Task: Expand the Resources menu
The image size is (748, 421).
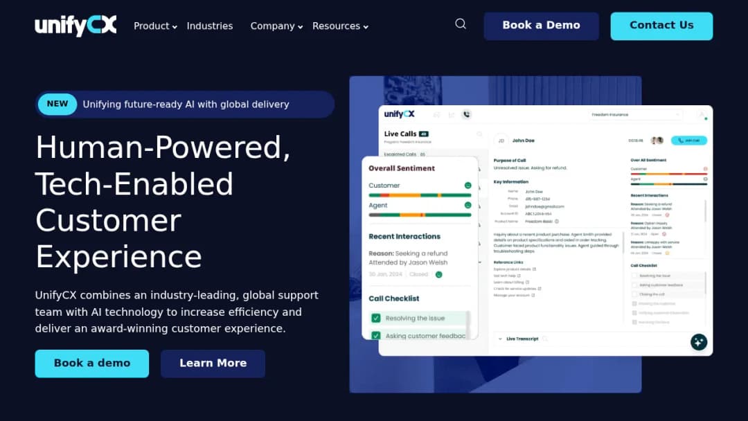Action: [x=341, y=26]
